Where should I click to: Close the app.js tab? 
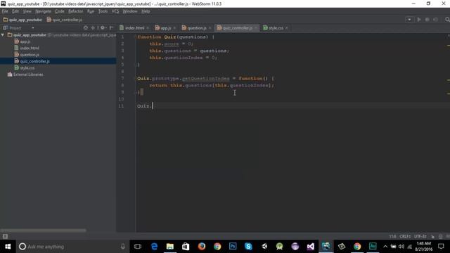tap(174, 28)
